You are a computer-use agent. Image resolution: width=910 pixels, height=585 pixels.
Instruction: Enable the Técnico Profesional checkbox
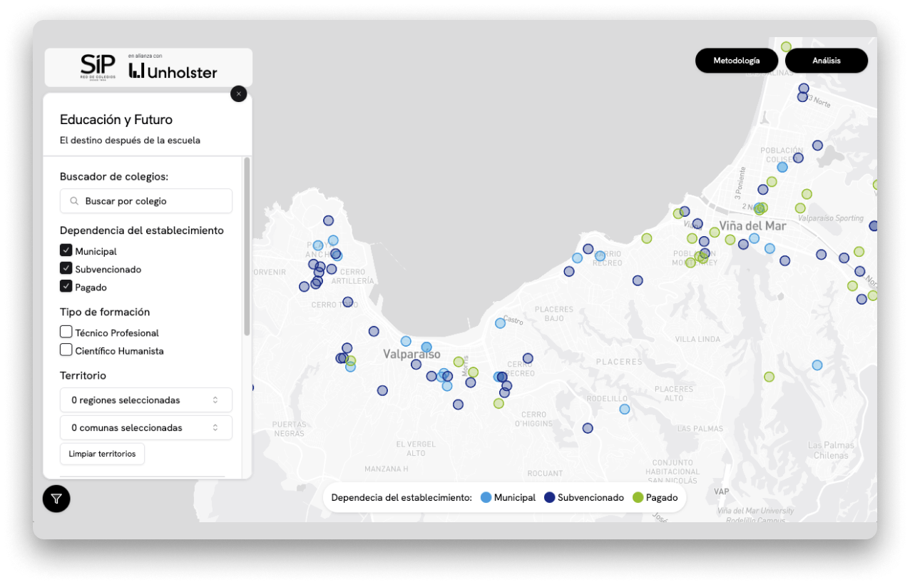tap(66, 332)
